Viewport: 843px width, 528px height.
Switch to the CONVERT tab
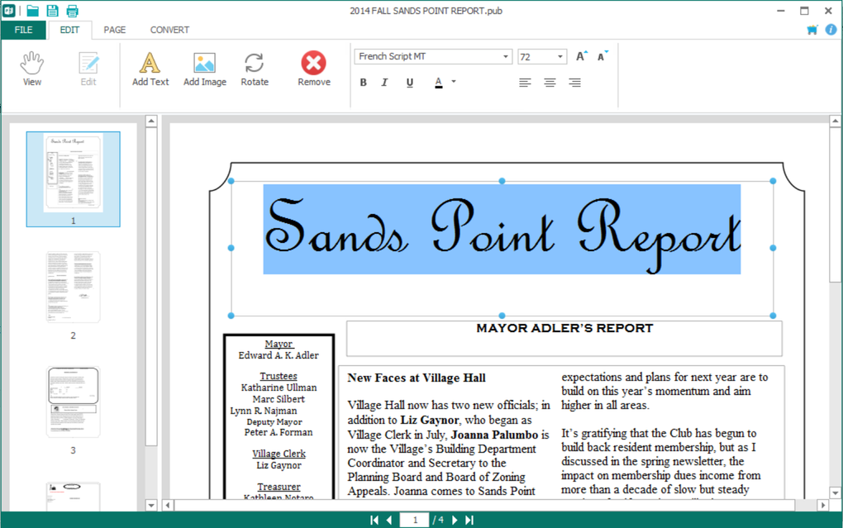click(169, 30)
